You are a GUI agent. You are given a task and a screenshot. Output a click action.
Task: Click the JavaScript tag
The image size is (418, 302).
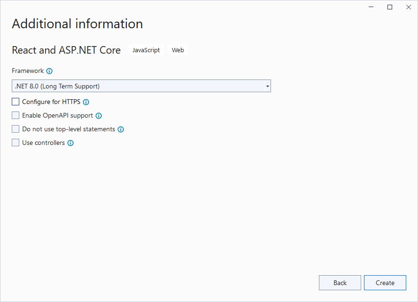(x=146, y=50)
